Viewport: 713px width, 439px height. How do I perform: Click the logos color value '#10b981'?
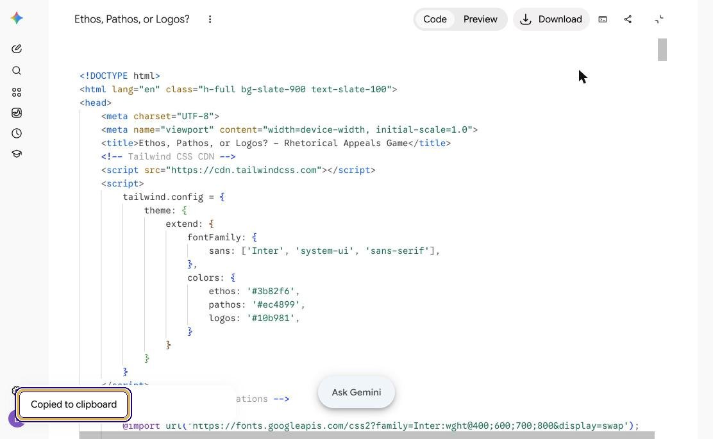[271, 318]
